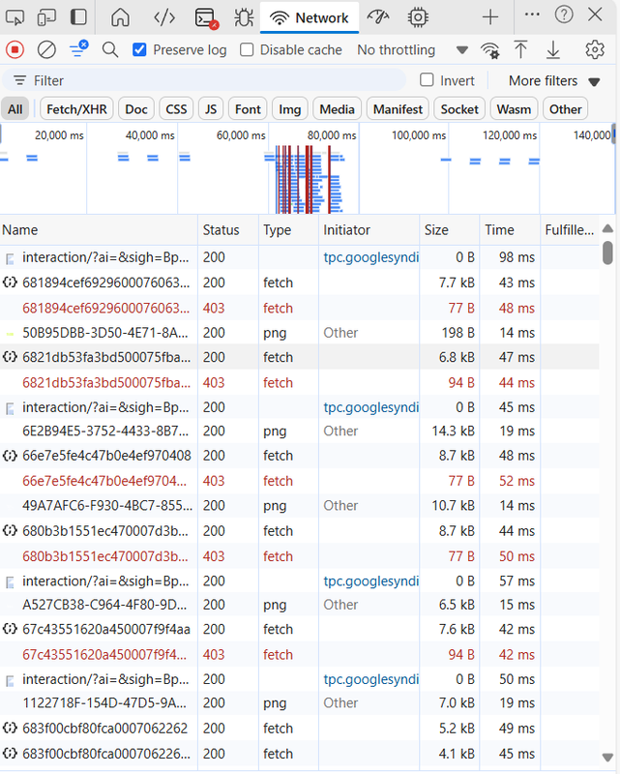Expand the More filters dropdown
Screen dimensions: 620x774
click(x=554, y=81)
